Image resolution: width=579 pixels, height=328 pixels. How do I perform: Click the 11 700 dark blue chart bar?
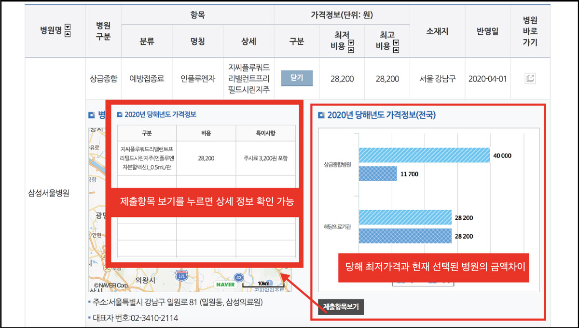click(378, 173)
